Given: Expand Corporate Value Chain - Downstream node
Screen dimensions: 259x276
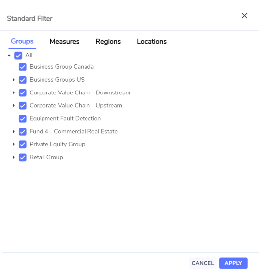Looking at the screenshot, I should pos(14,92).
